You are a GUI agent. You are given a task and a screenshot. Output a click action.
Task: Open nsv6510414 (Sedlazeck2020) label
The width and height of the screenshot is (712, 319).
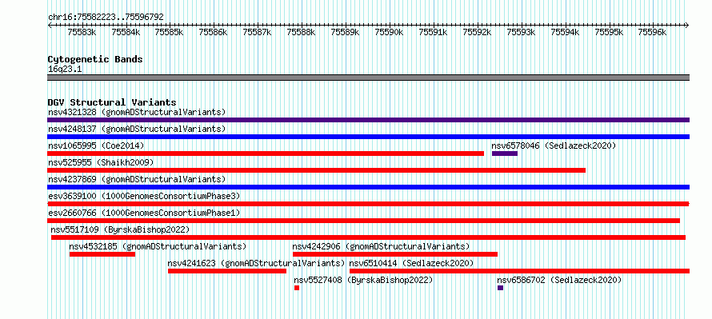pyautogui.click(x=411, y=263)
